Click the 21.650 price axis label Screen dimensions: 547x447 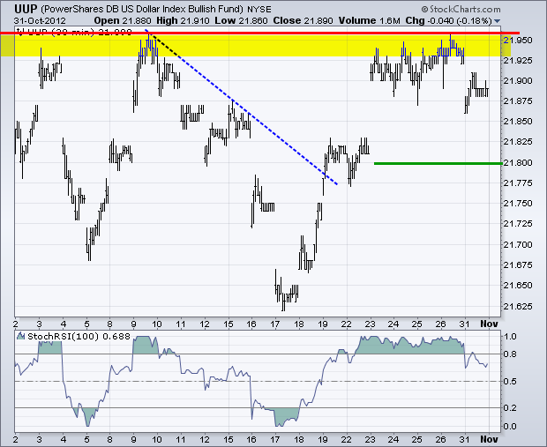pyautogui.click(x=518, y=286)
